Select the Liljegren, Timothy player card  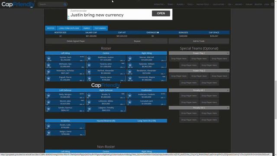tap(106, 109)
